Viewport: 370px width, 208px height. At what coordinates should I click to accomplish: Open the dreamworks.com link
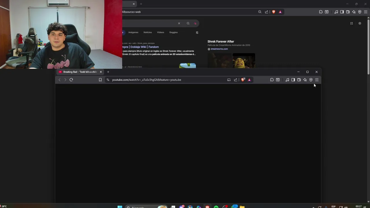[x=219, y=49]
